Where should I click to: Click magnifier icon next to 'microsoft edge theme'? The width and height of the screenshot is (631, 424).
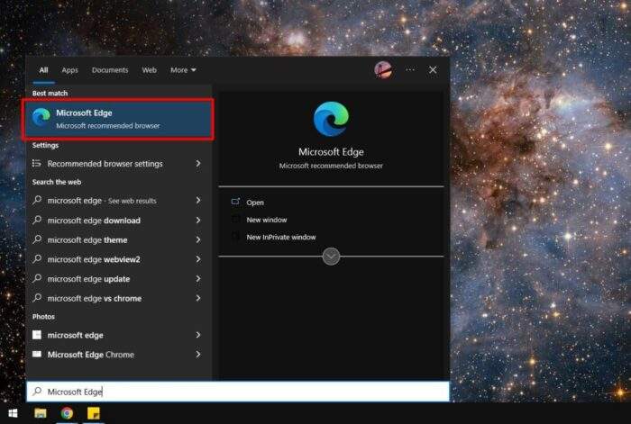(37, 239)
